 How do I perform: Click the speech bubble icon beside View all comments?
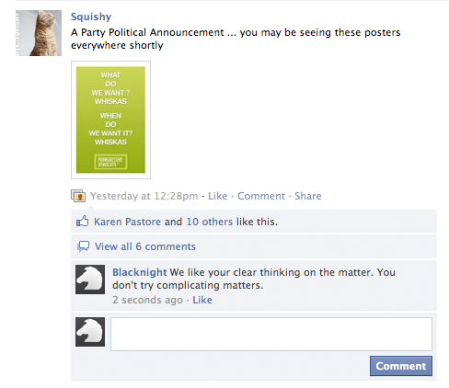pyautogui.click(x=83, y=246)
